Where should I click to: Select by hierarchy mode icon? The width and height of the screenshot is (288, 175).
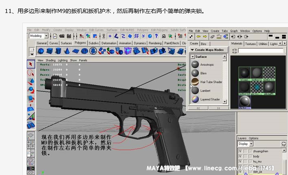(81, 36)
